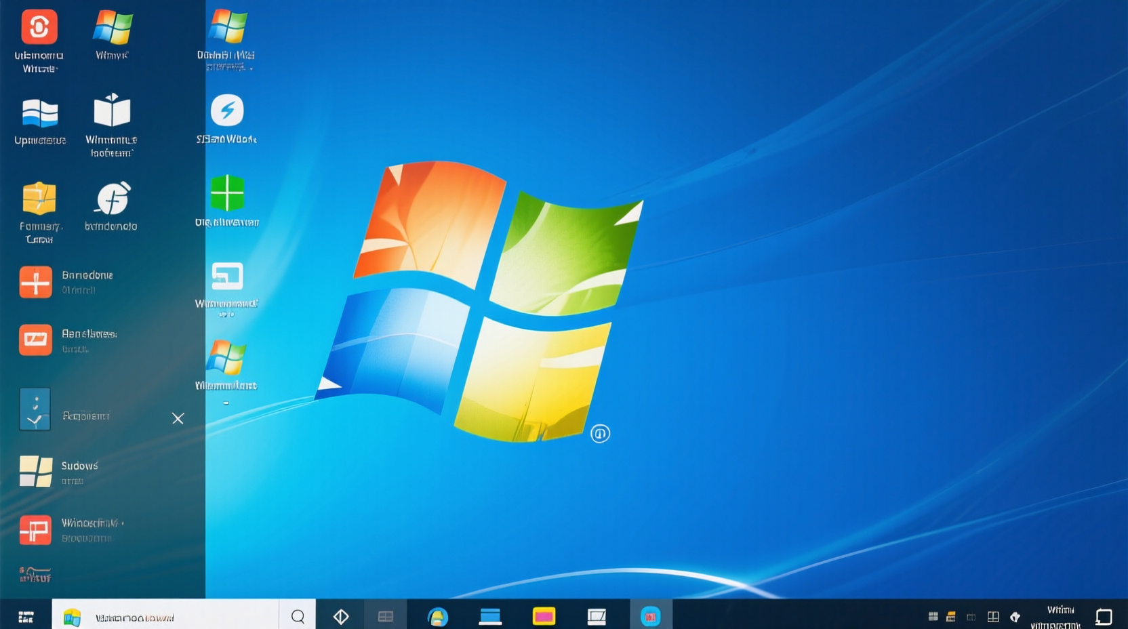
Task: Open the red camera tile in Start panel
Action: (39, 27)
